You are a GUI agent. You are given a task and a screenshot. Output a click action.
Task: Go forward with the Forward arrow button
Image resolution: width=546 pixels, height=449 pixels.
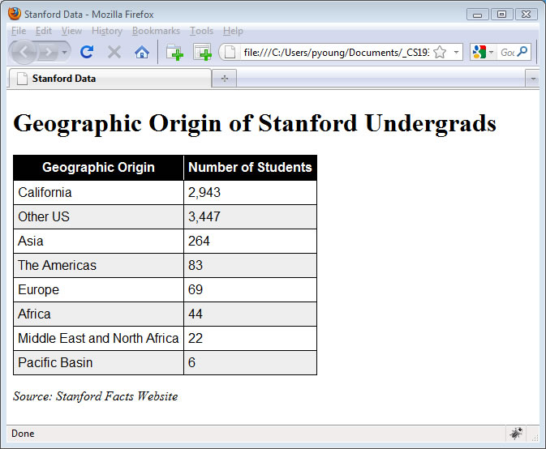pyautogui.click(x=48, y=53)
